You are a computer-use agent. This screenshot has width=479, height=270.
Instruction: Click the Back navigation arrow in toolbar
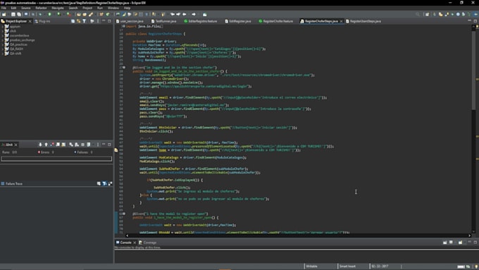185,14
